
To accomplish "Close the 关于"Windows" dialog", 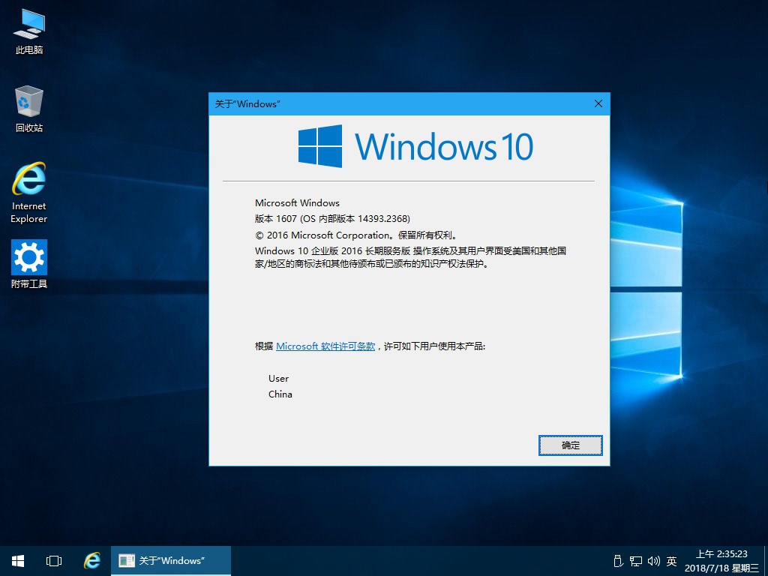I will coord(598,103).
